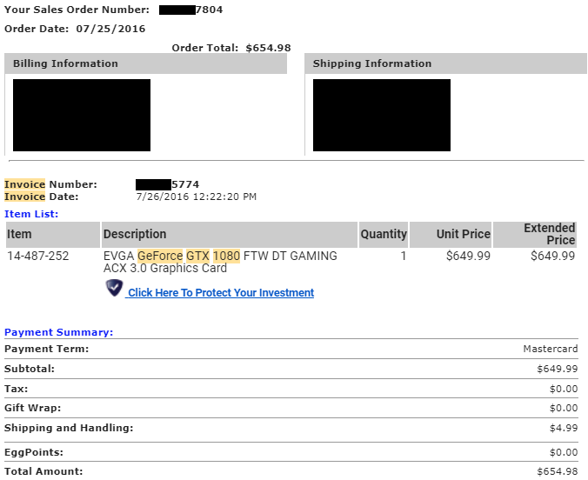
Task: Click the Shipping Information header
Action: (371, 63)
